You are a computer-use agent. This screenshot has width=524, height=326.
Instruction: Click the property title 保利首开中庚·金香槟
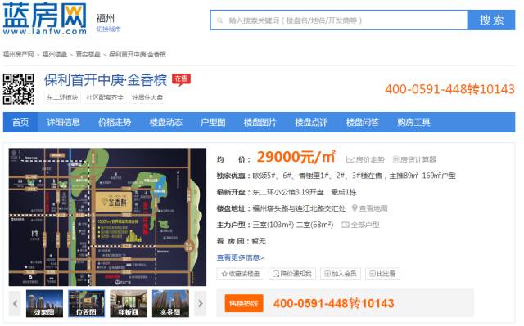pyautogui.click(x=106, y=80)
